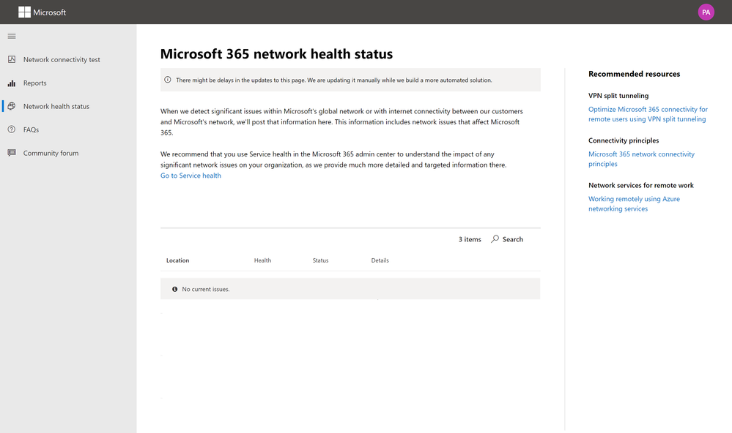Screen dimensions: 732x433
Task: Click the 'Connectivity principles' subheading
Action: pos(624,140)
